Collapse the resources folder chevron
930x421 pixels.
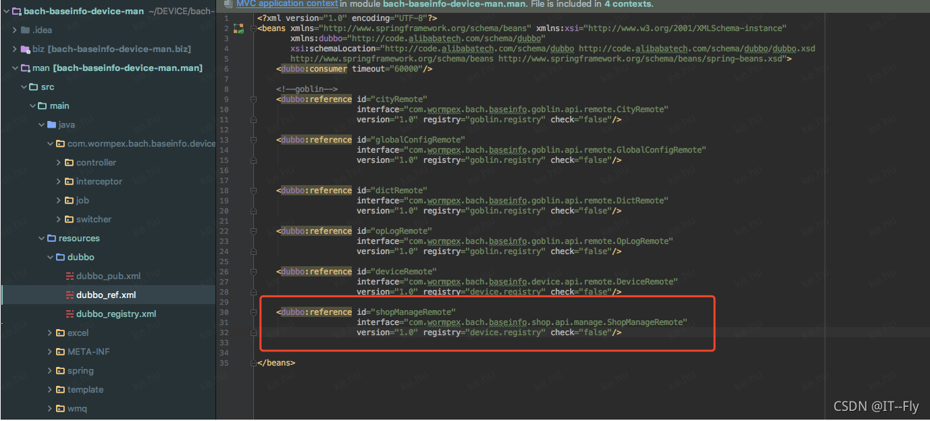tap(41, 239)
